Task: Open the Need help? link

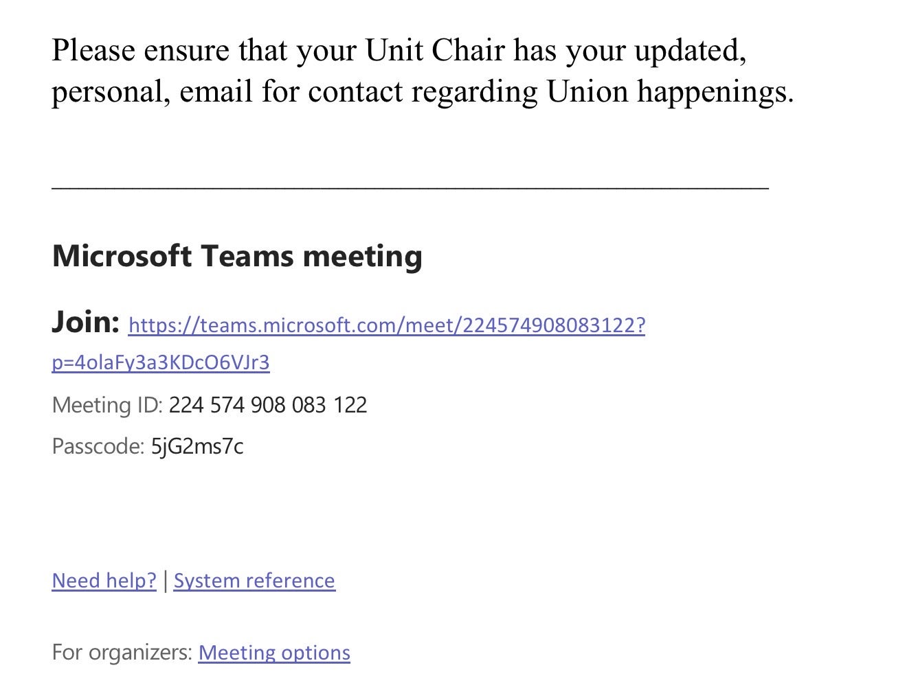Action: click(104, 581)
